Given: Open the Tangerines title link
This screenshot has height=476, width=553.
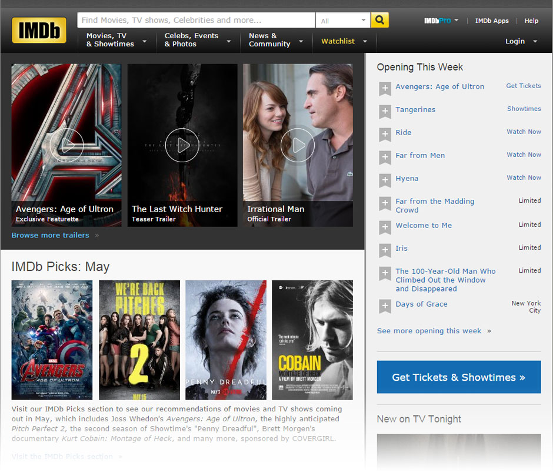Looking at the screenshot, I should coord(415,109).
